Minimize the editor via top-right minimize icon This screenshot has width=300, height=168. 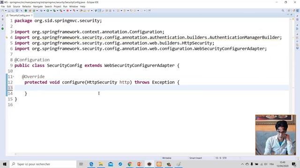(288, 14)
